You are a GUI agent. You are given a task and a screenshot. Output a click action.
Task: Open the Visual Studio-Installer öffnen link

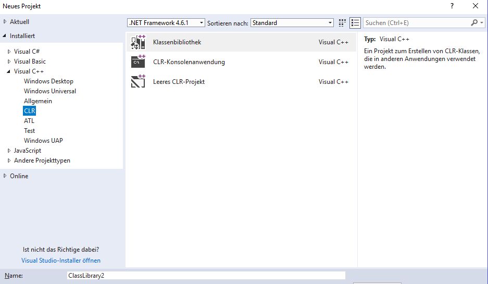click(x=61, y=261)
